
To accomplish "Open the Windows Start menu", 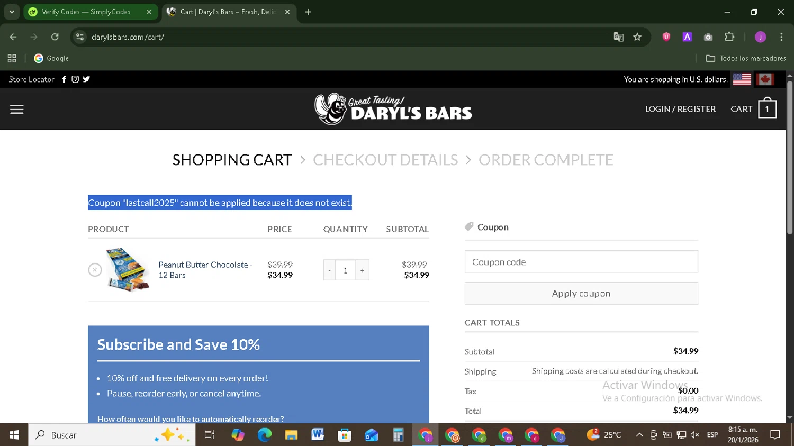I will pyautogui.click(x=14, y=435).
